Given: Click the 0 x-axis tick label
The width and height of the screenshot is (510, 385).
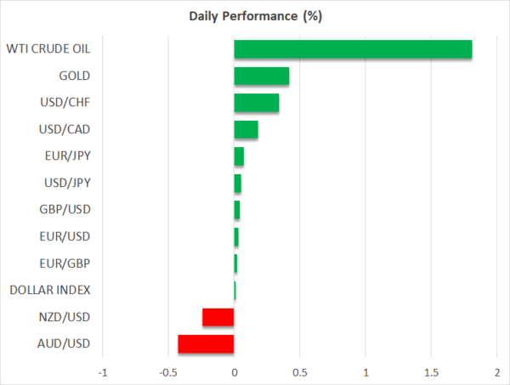Looking at the screenshot, I should click(235, 372).
